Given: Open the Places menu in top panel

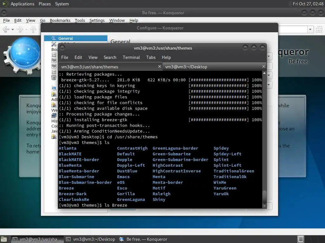Looking at the screenshot, I should [44, 4].
